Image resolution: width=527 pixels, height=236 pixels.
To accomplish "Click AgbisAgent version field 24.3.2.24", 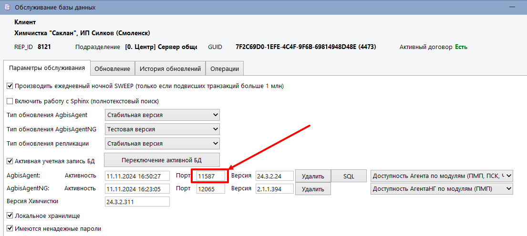I will pyautogui.click(x=275, y=176).
